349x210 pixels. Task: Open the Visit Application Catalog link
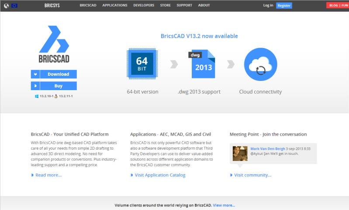click(x=160, y=175)
